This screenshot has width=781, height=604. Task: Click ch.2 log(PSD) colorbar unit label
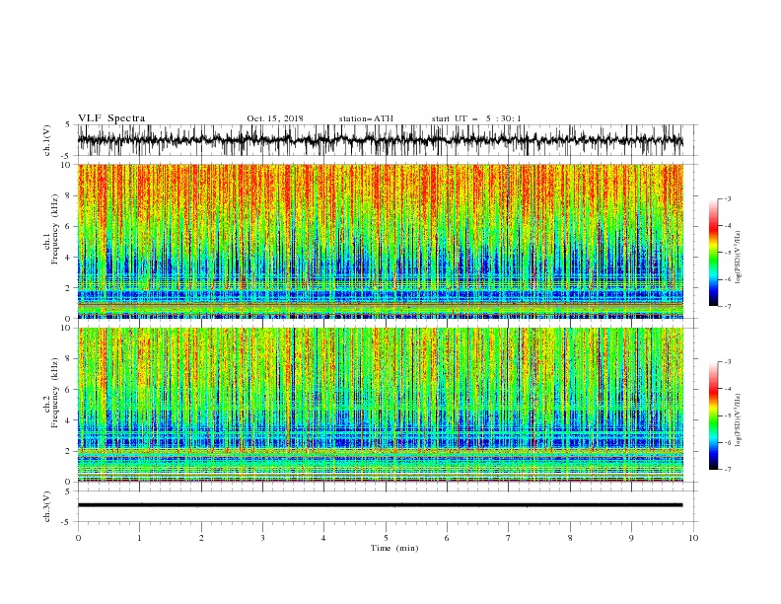pos(739,420)
